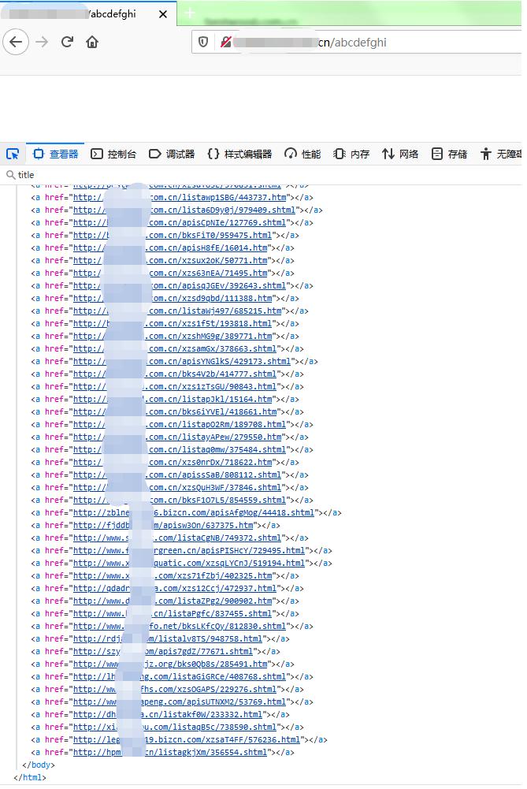This screenshot has width=527, height=789.
Task: Open link ending listaCgNB/749372.shtml
Action: click(x=177, y=538)
